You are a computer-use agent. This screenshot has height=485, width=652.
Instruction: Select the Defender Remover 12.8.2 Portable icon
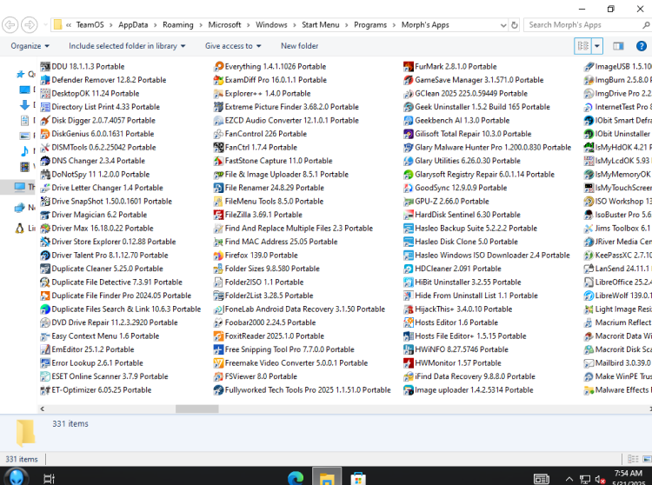[45, 80]
